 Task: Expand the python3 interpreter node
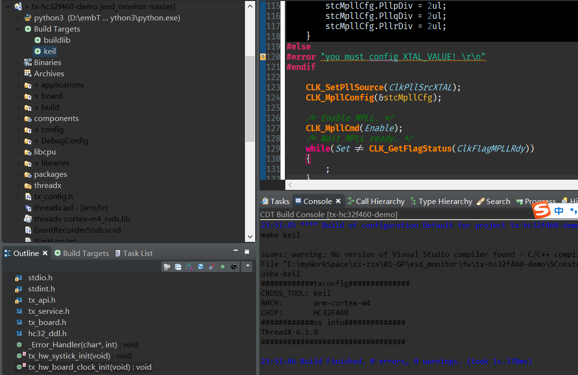point(18,17)
